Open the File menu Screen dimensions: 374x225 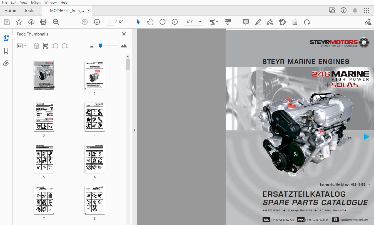(4, 2)
